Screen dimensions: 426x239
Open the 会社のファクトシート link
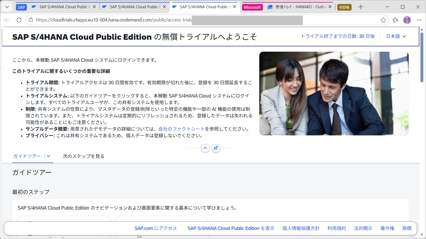click(181, 129)
